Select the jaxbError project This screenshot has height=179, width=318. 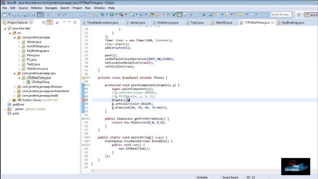[18, 104]
